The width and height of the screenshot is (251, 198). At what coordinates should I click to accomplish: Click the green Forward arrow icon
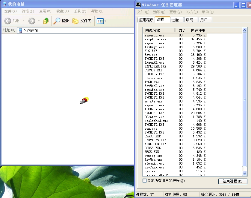tap(32, 21)
